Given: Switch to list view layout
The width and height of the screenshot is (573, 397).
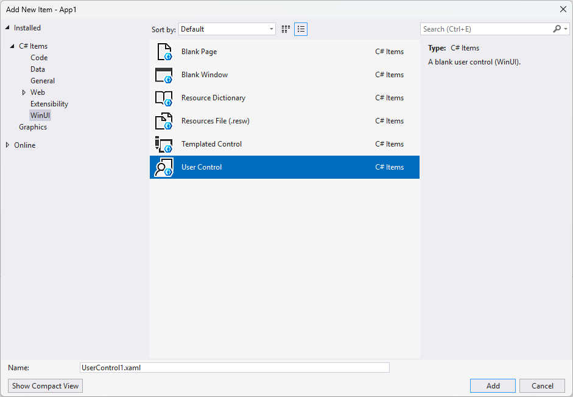Looking at the screenshot, I should 300,29.
